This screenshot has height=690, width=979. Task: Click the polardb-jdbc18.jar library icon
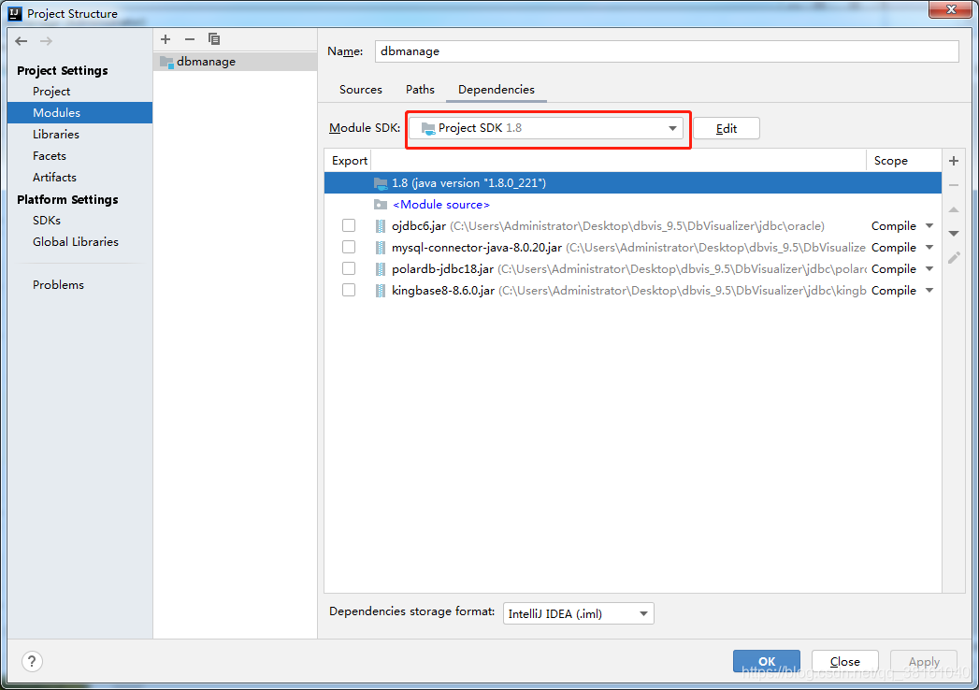click(x=381, y=269)
